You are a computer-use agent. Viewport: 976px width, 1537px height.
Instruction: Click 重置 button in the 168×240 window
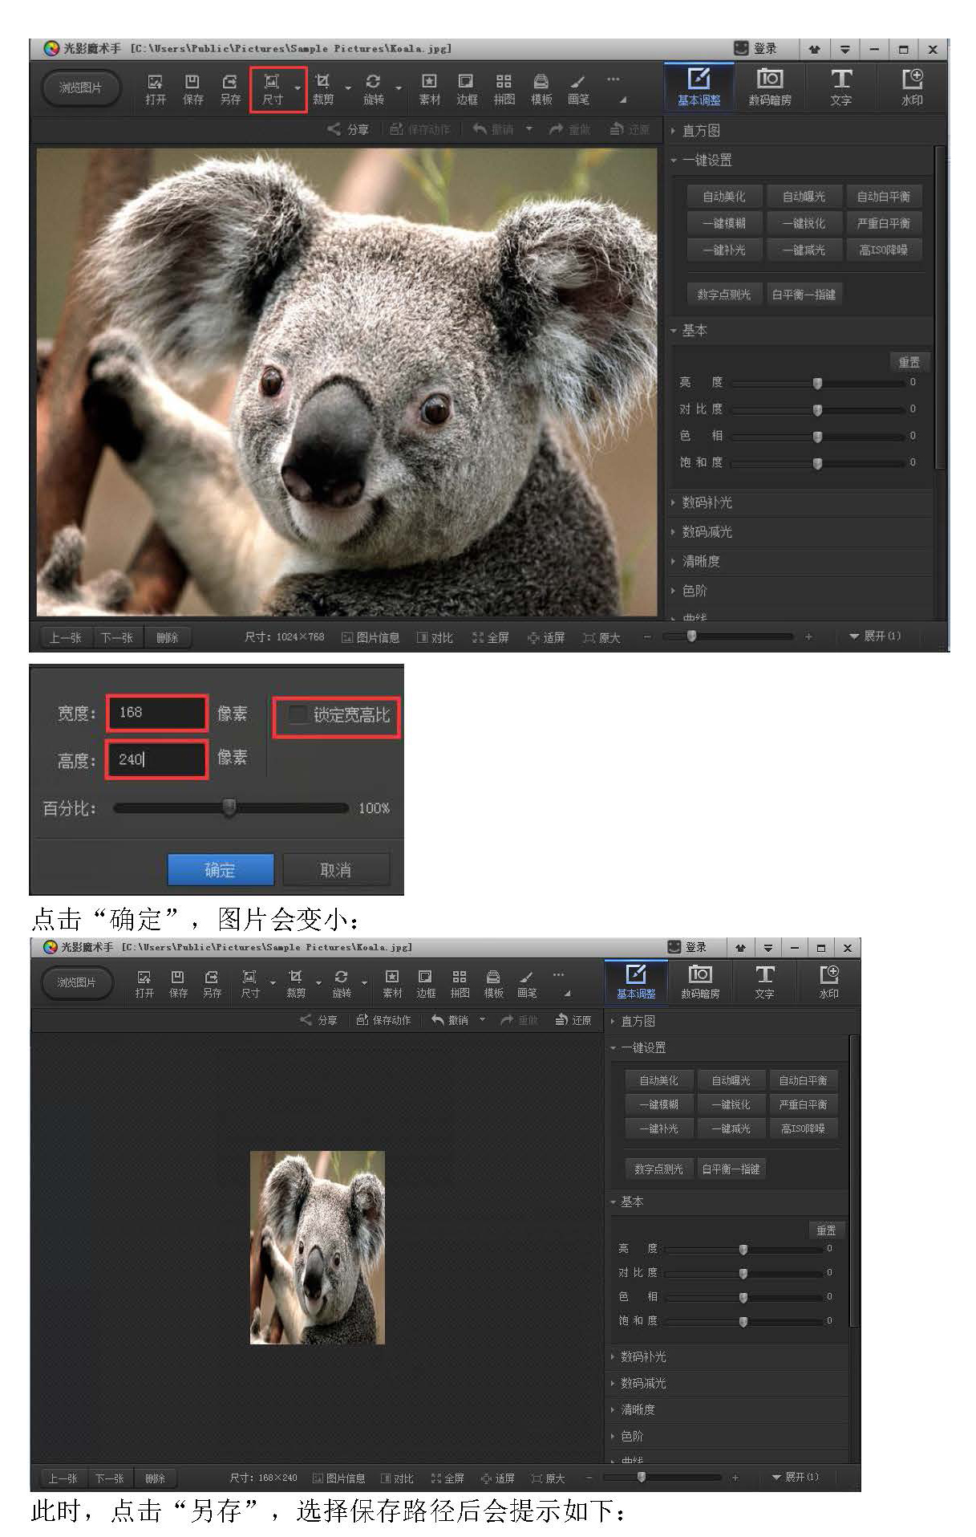[826, 1230]
